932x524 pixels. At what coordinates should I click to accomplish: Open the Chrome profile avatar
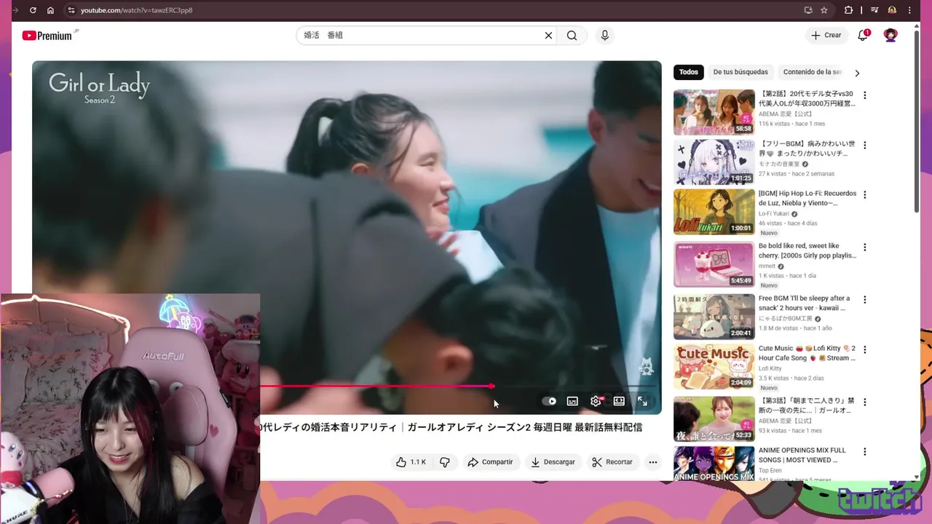892,10
